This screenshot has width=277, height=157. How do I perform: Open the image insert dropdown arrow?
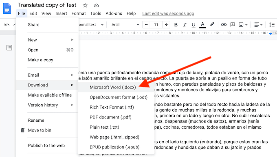click(246, 25)
